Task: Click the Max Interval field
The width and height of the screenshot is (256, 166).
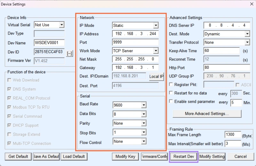Action: click(x=233, y=144)
